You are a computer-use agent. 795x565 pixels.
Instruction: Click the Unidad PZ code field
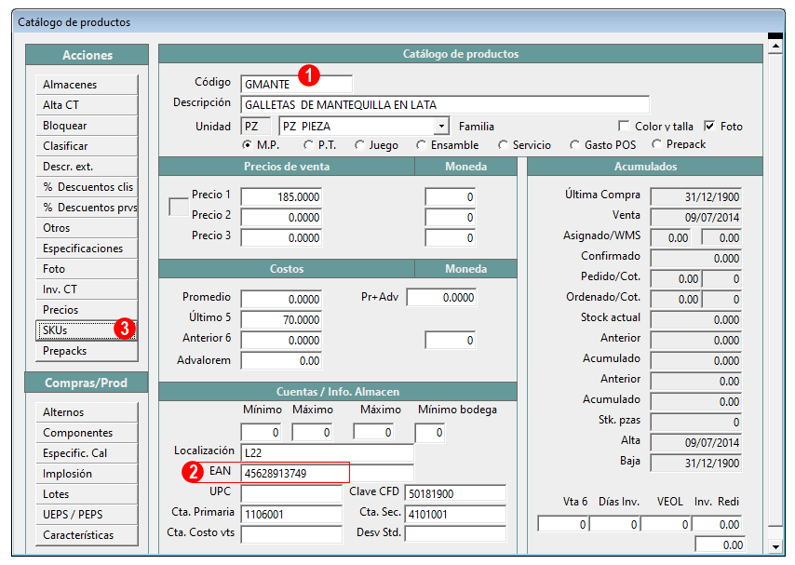coord(257,127)
